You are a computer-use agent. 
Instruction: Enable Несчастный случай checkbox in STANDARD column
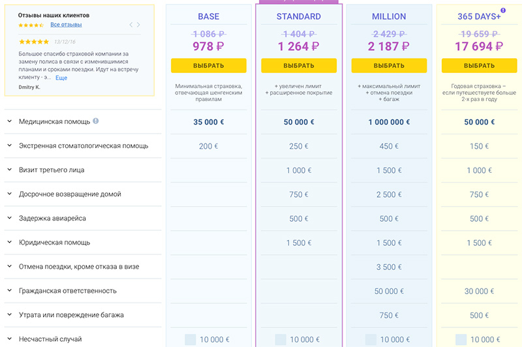[281, 339]
